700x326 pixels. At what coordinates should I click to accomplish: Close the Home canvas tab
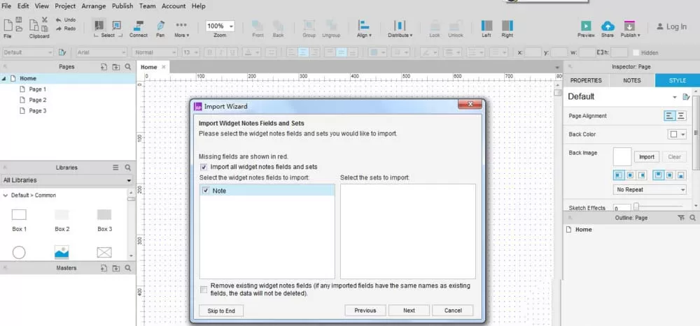[163, 67]
